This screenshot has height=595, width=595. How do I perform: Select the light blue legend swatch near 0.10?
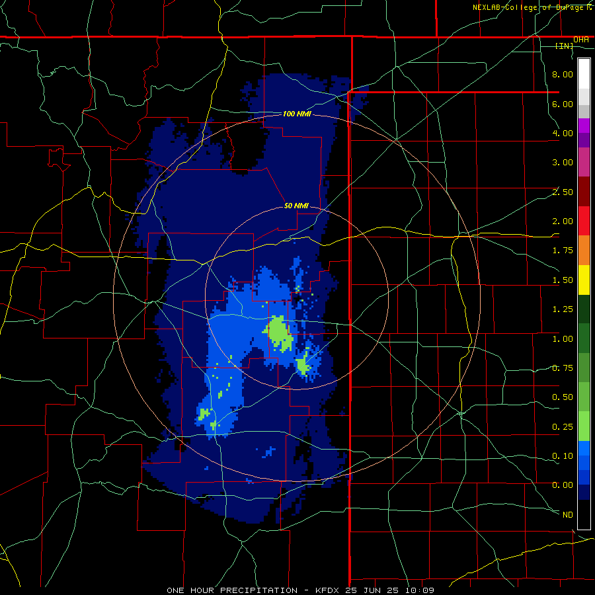[x=584, y=448]
